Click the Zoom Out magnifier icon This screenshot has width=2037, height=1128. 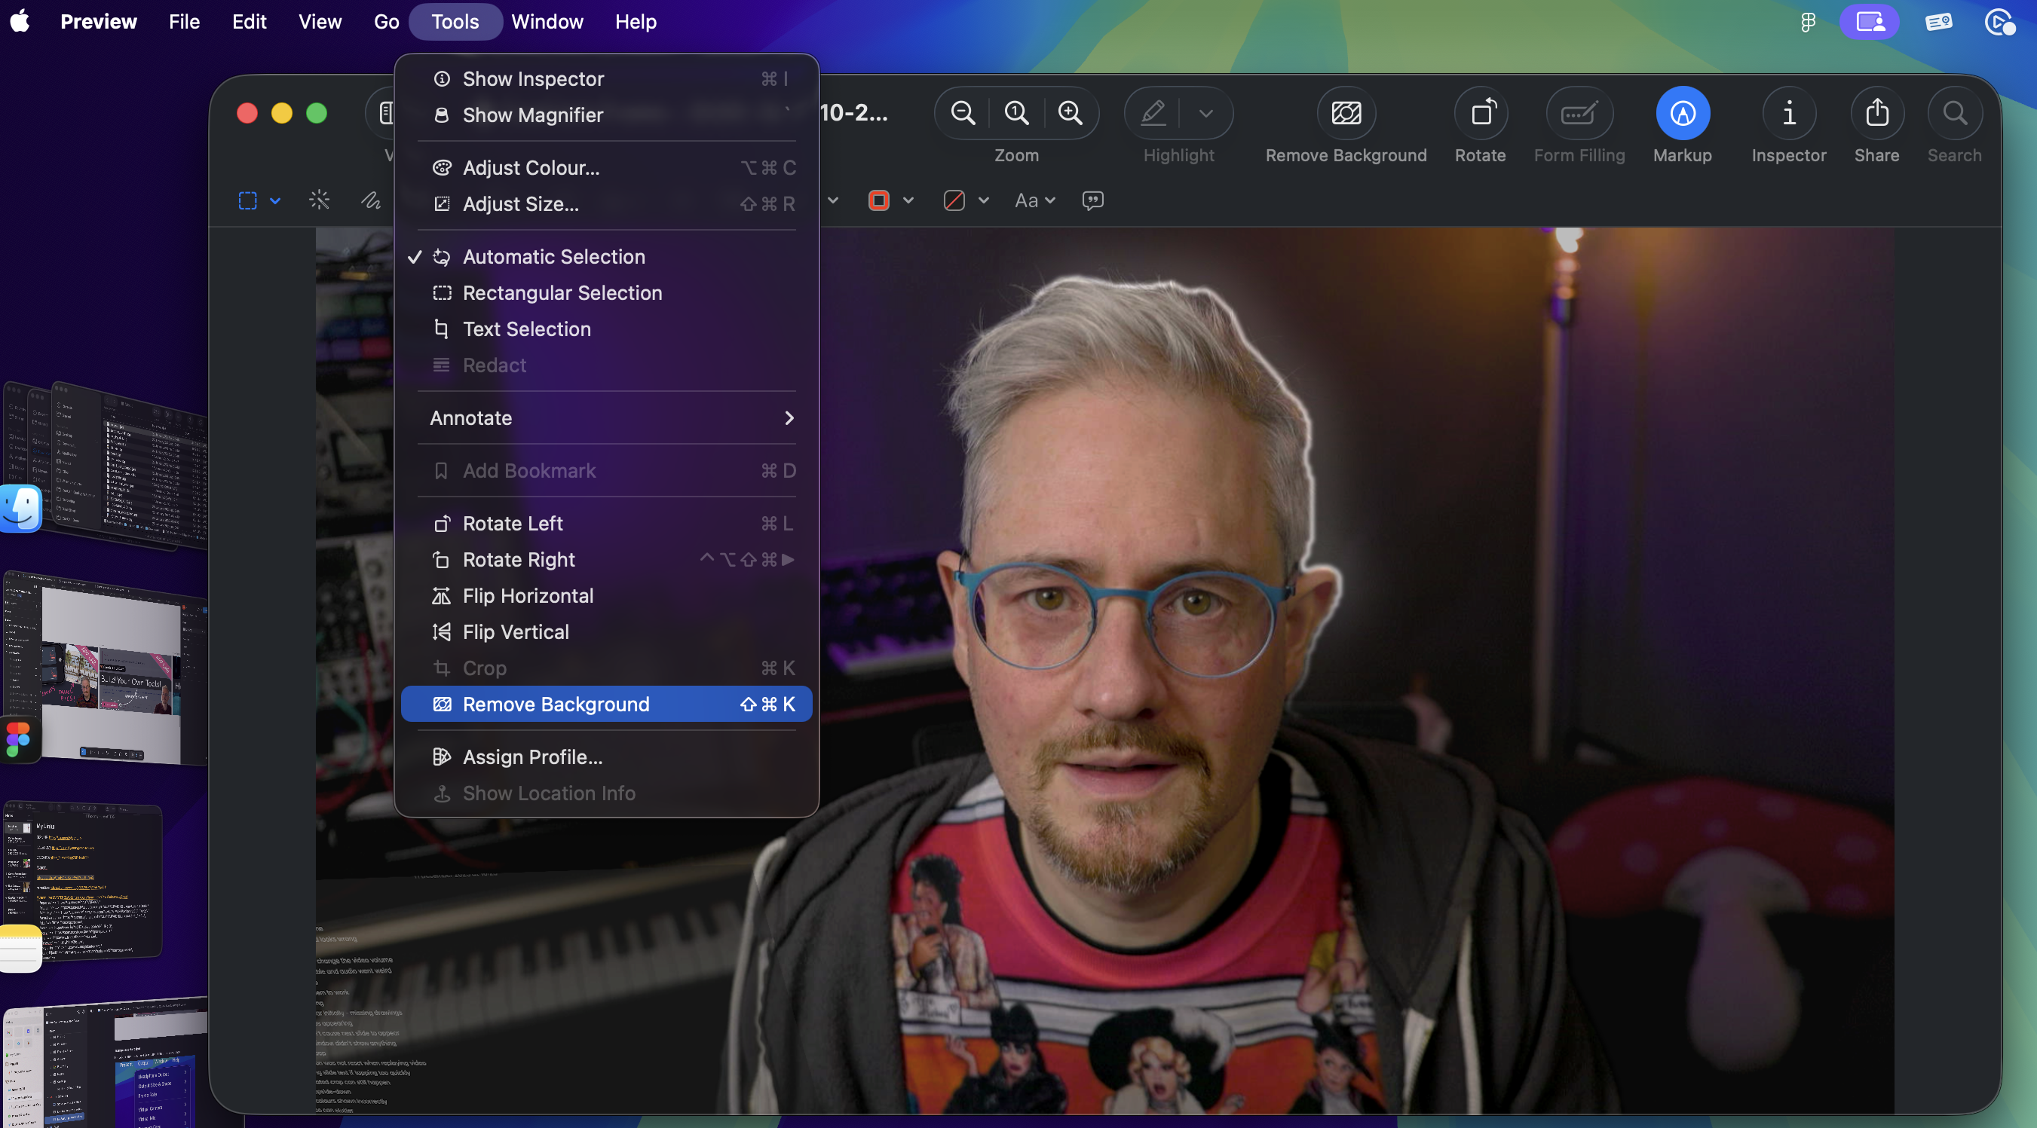pyautogui.click(x=963, y=113)
